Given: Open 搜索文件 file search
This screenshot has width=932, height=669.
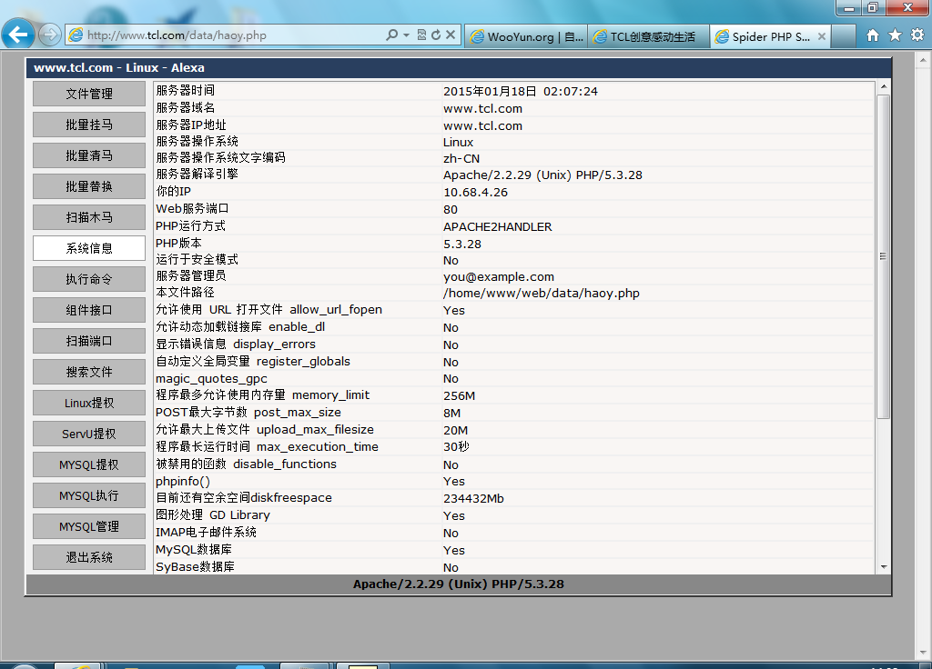Looking at the screenshot, I should coord(89,372).
